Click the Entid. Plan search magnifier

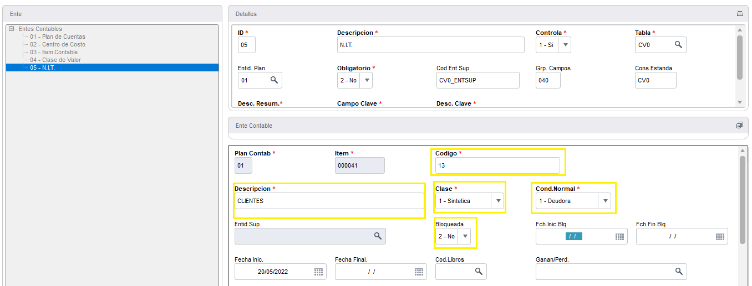click(274, 80)
